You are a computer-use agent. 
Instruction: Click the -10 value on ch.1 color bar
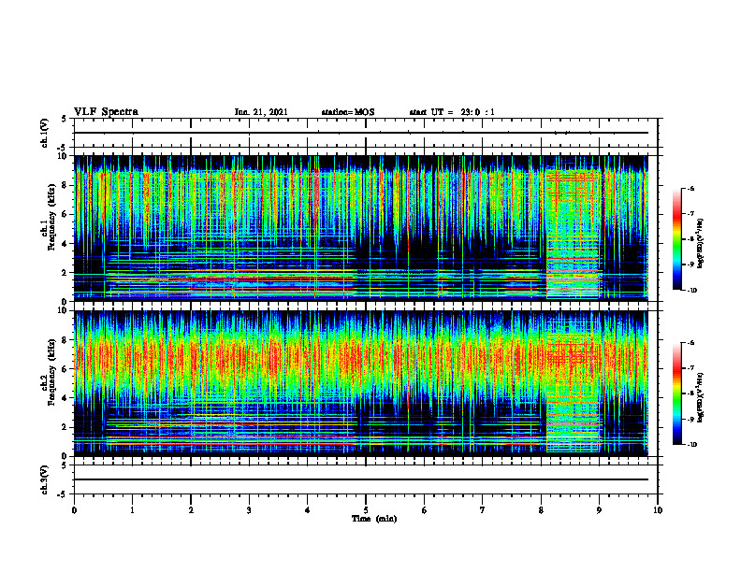692,291
